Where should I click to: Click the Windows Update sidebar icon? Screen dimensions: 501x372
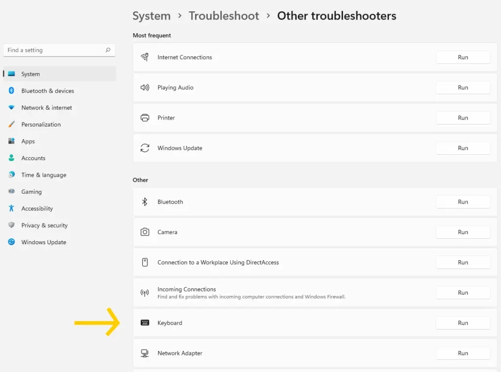click(12, 242)
